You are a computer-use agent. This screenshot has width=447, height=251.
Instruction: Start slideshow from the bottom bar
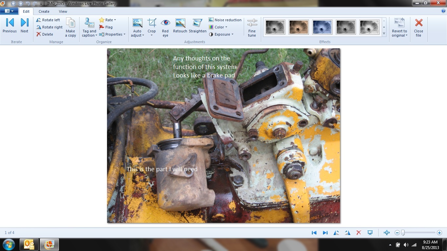[x=370, y=233]
